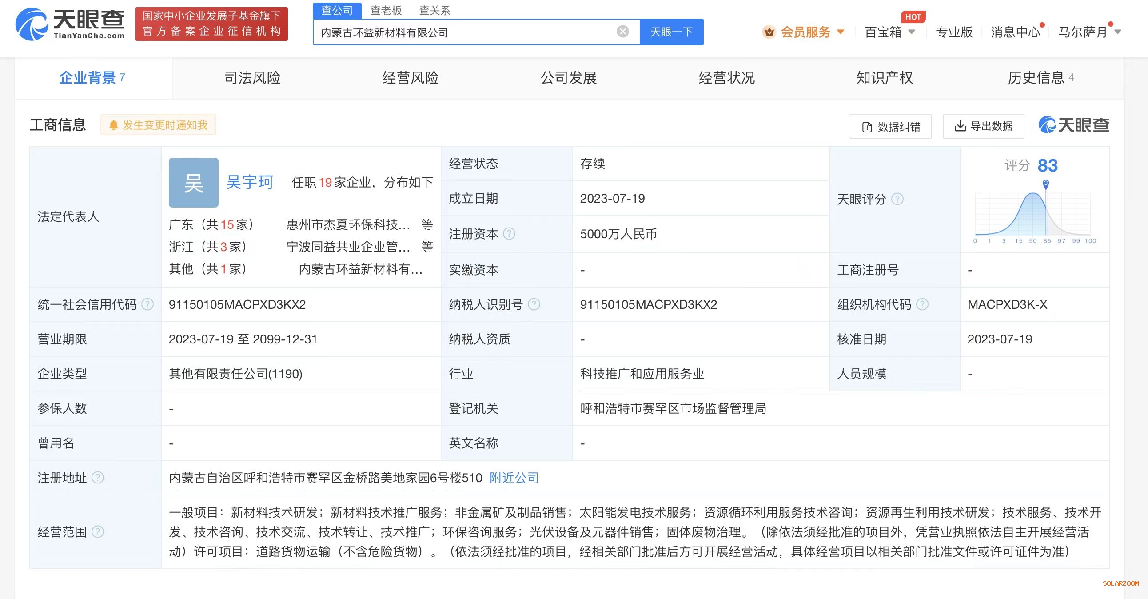Open the 知识产权 tab
The height and width of the screenshot is (599, 1148).
coord(884,78)
